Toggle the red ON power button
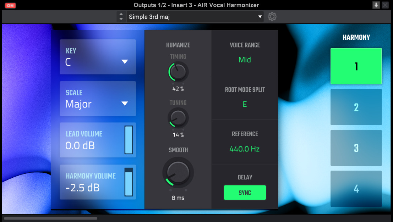The width and height of the screenshot is (393, 222). (x=10, y=5)
